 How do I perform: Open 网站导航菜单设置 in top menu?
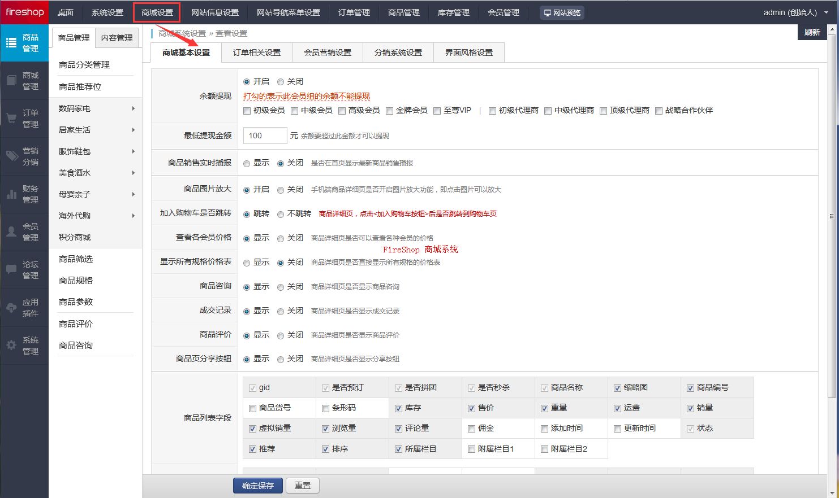[x=289, y=12]
